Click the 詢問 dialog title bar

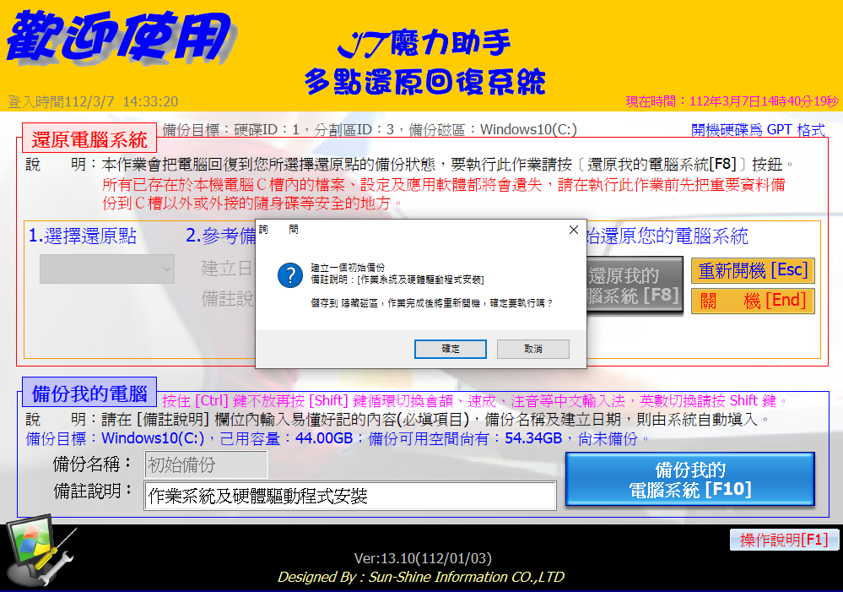[405, 230]
